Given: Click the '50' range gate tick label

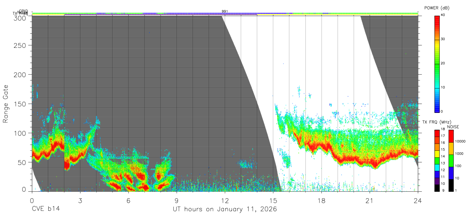Looking at the screenshot, I should tap(22, 162).
